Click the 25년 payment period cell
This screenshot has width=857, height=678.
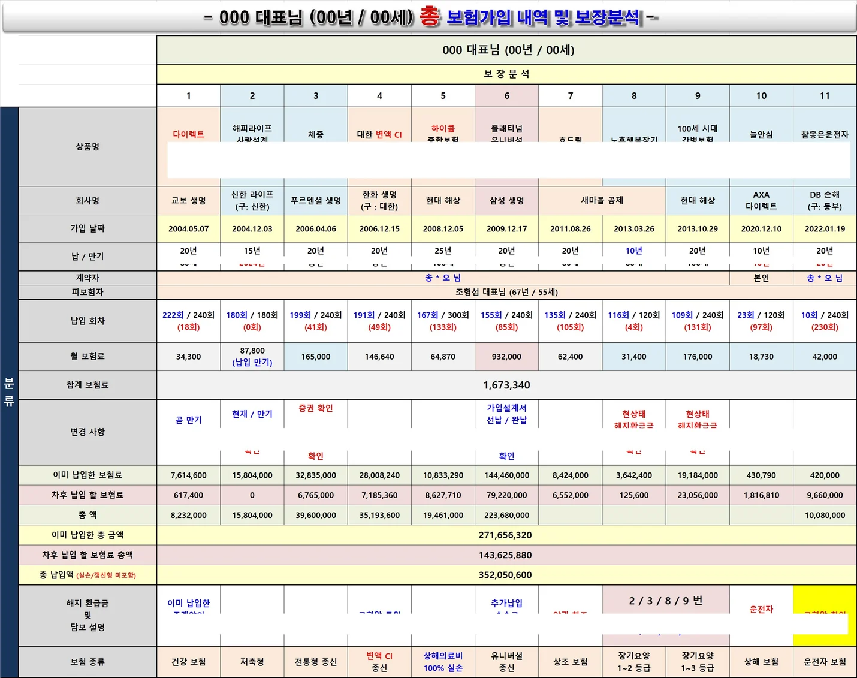click(443, 251)
